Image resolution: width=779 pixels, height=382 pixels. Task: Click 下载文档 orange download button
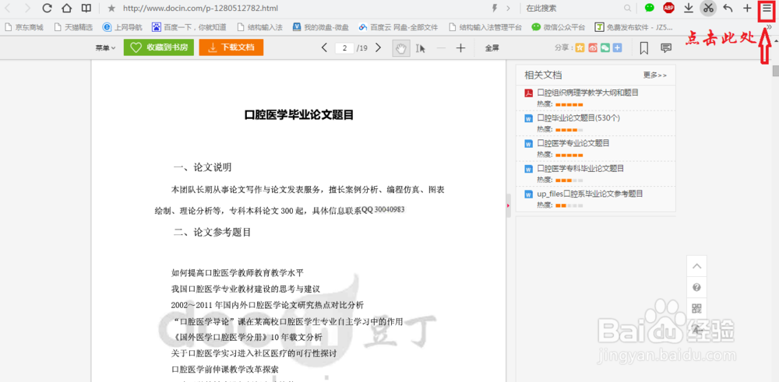(x=231, y=47)
